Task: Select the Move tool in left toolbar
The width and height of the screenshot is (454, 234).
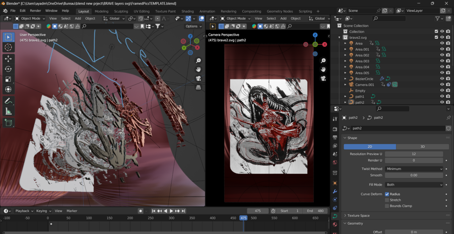Action: pyautogui.click(x=8, y=59)
